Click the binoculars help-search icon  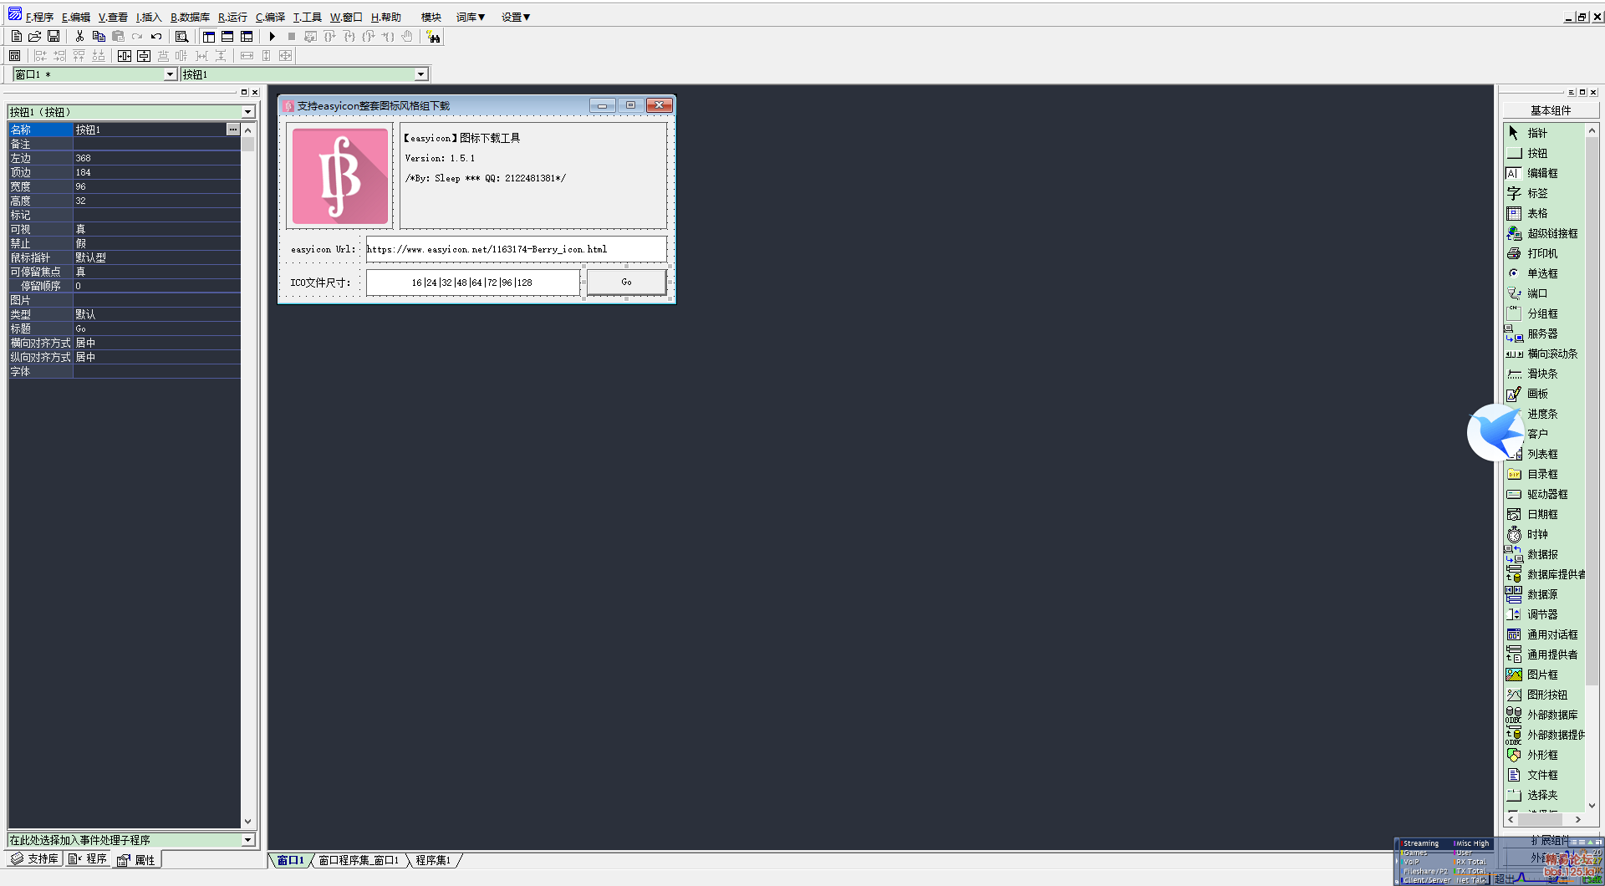tap(433, 37)
